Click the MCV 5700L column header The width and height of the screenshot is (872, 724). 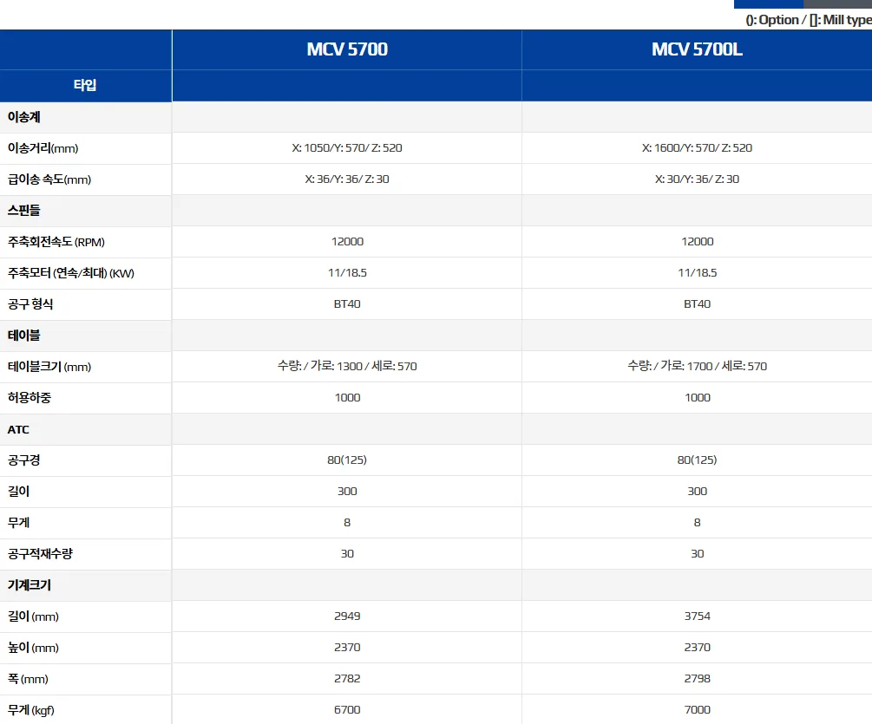point(697,49)
